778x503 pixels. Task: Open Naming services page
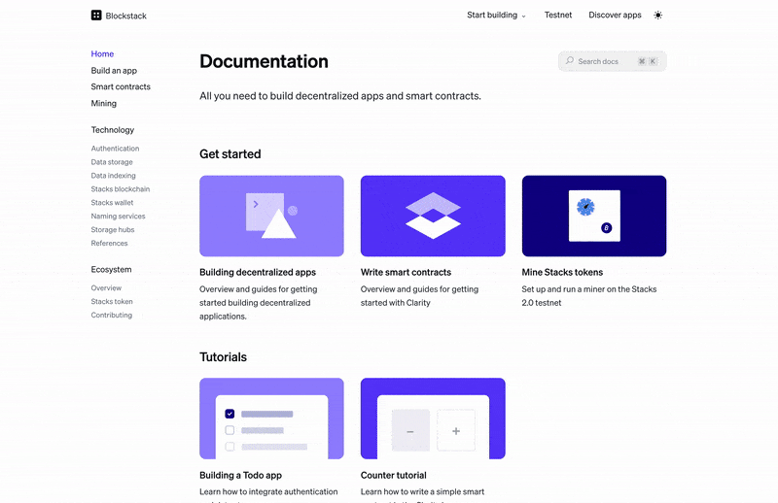coord(118,217)
